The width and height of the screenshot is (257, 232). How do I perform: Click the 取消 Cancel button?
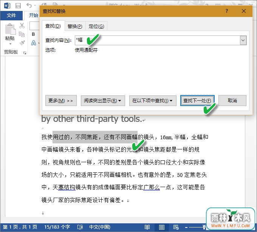[x=232, y=100]
